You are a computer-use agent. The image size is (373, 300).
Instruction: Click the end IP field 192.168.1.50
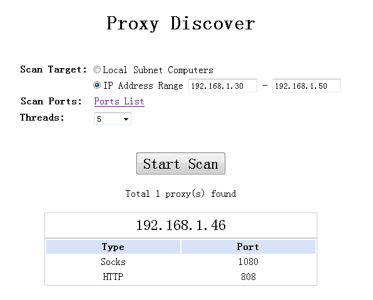[x=307, y=86]
